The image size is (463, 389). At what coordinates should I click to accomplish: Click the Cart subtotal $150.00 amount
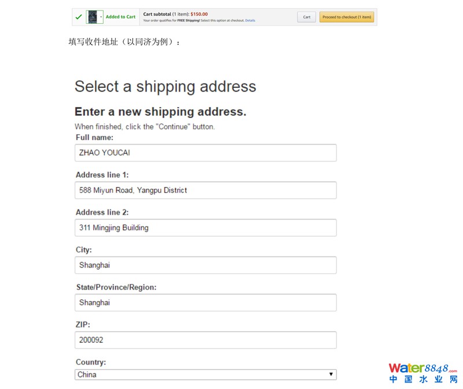pyautogui.click(x=199, y=14)
